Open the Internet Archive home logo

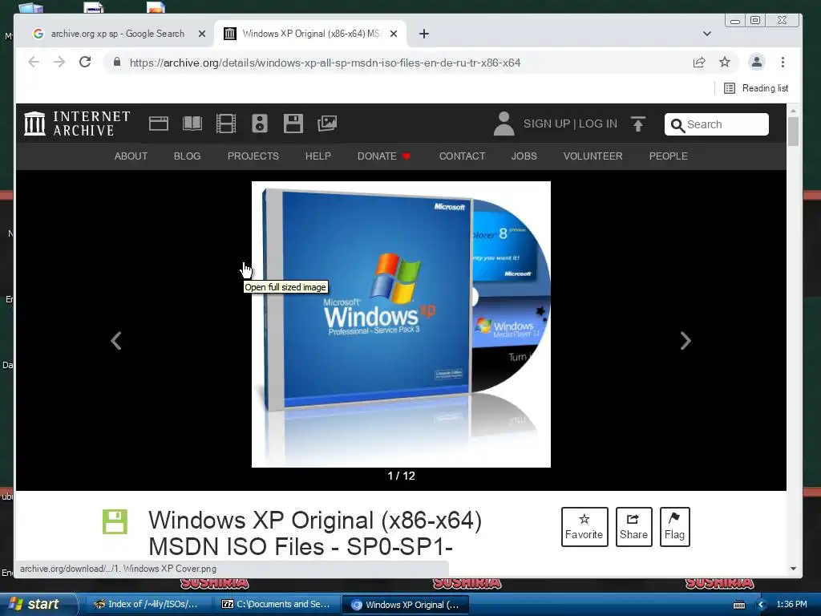tap(77, 124)
